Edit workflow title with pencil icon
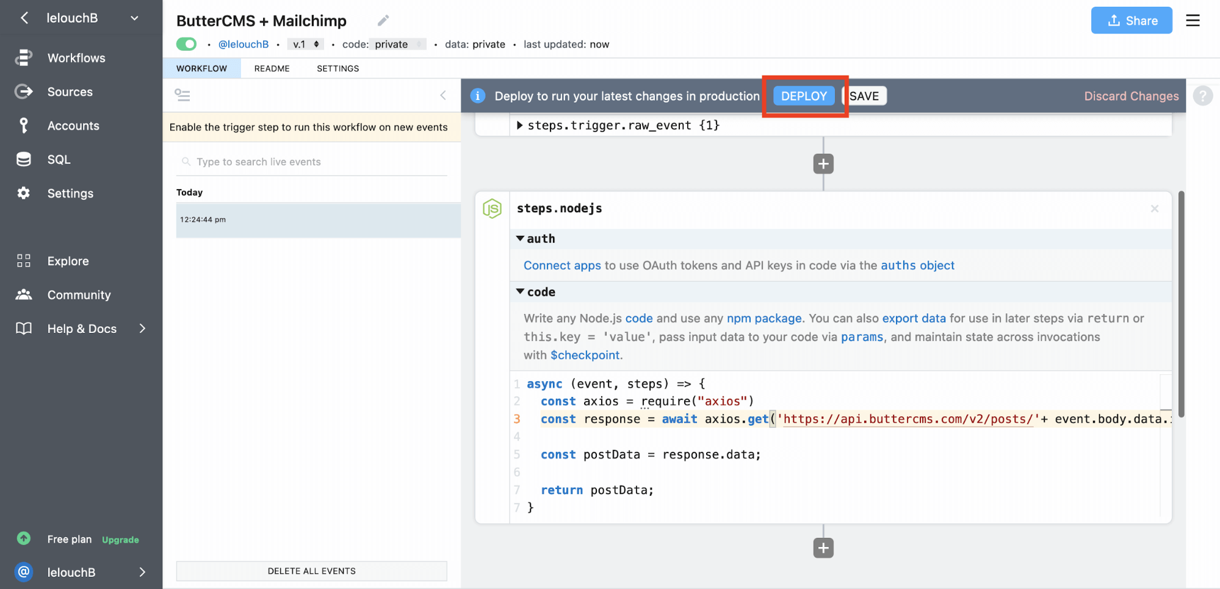This screenshot has height=589, width=1220. (x=383, y=21)
